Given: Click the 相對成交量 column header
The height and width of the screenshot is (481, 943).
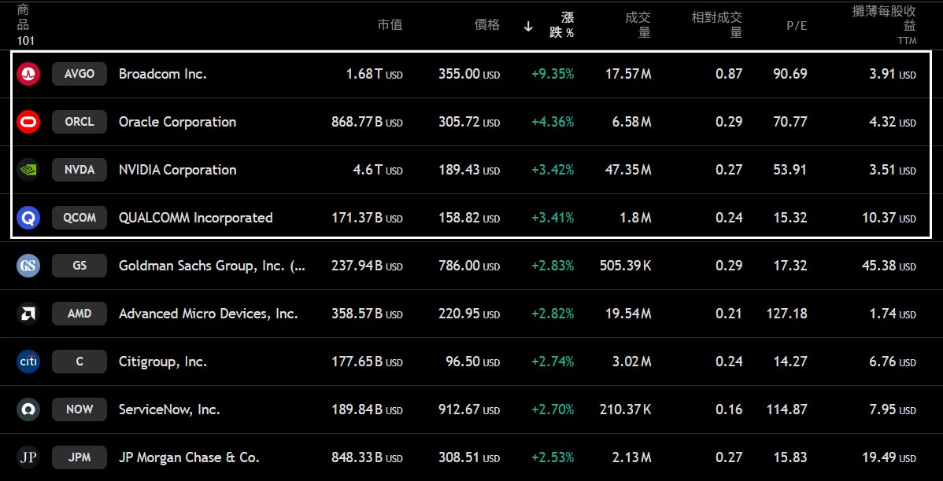Looking at the screenshot, I should 716,25.
